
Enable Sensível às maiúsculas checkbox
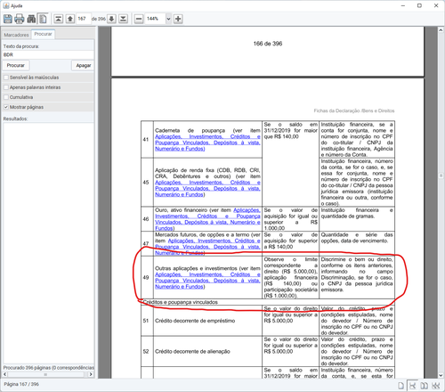point(6,78)
